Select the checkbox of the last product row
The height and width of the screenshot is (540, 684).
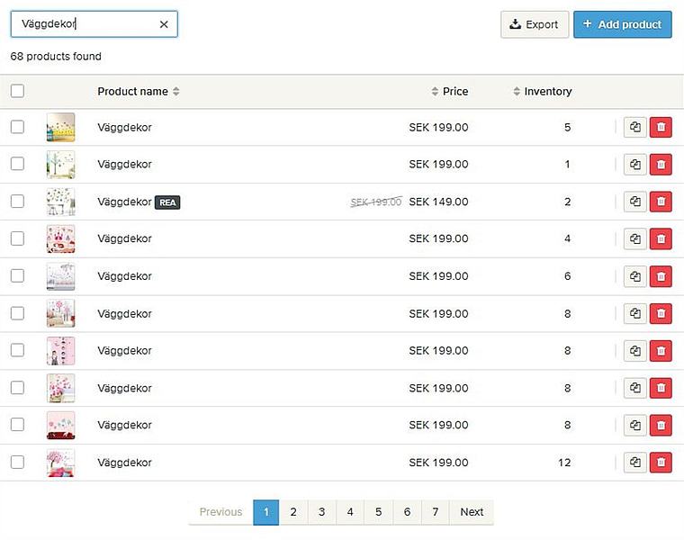tap(17, 463)
